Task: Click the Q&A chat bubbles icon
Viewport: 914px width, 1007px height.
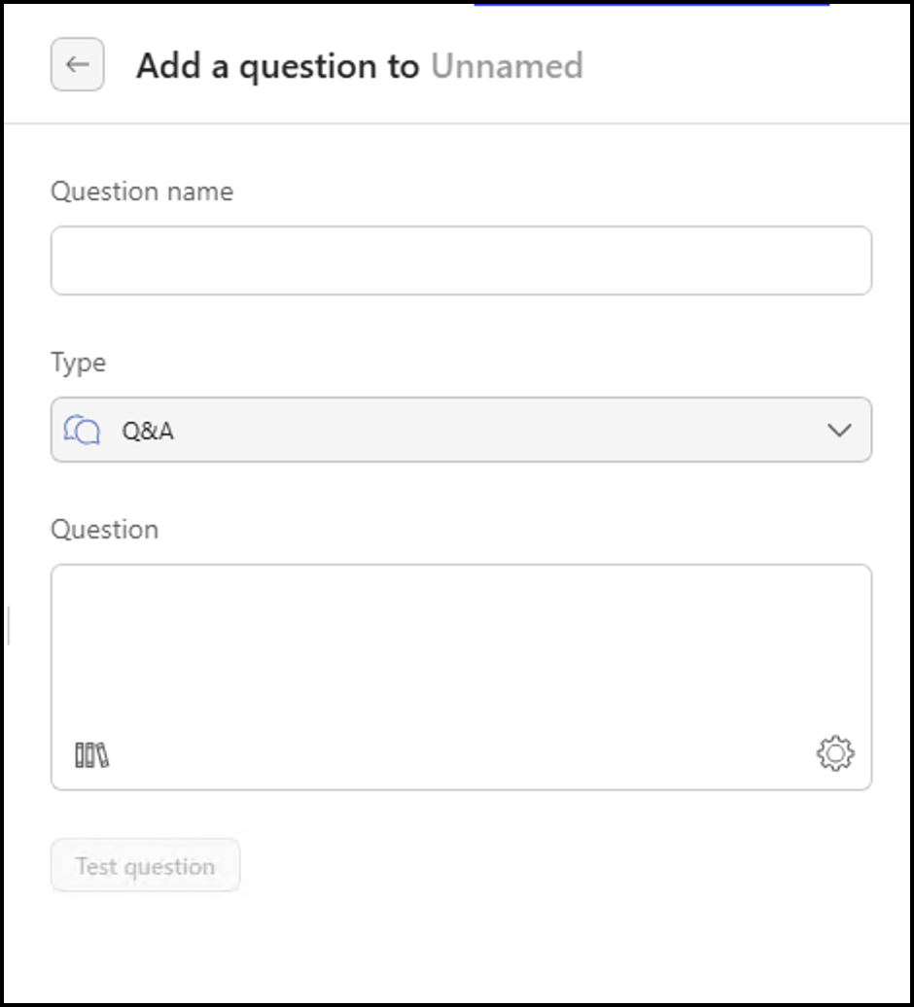Action: (82, 430)
